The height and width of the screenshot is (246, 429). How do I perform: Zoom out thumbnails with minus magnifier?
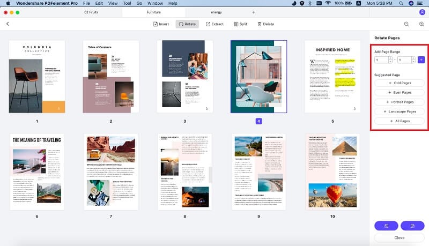(406, 24)
